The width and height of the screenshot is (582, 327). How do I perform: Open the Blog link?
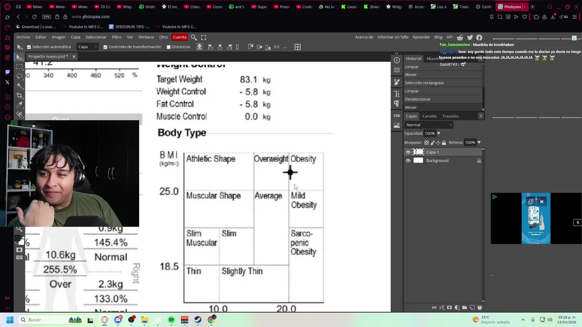pyautogui.click(x=438, y=37)
